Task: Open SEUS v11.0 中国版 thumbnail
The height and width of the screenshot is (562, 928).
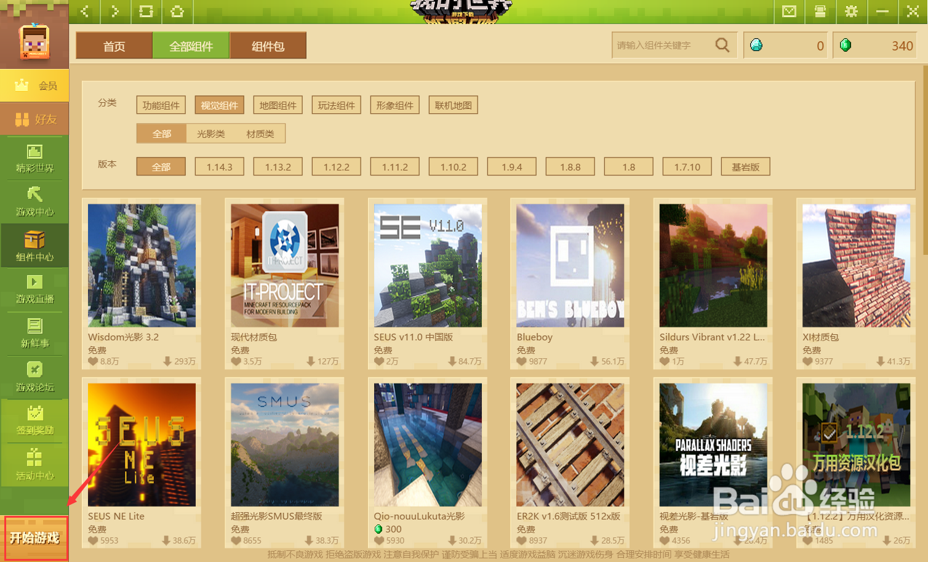Action: tap(428, 265)
